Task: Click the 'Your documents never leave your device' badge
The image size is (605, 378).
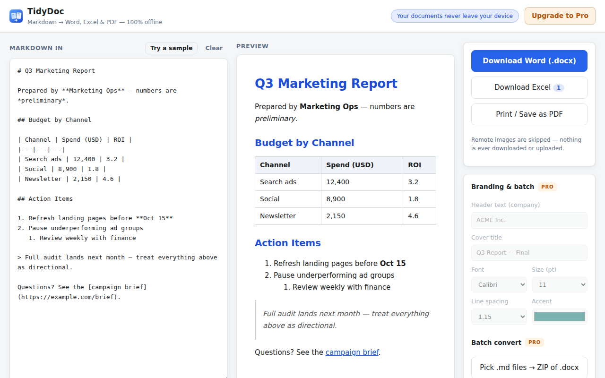Action: [x=455, y=16]
